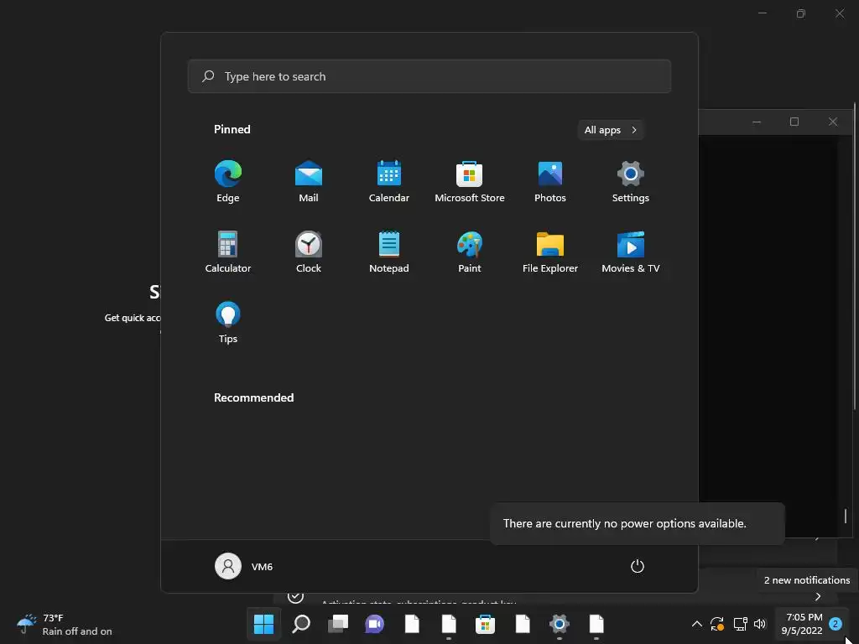
Task: Click the Windows Start button on taskbar
Action: click(x=263, y=624)
